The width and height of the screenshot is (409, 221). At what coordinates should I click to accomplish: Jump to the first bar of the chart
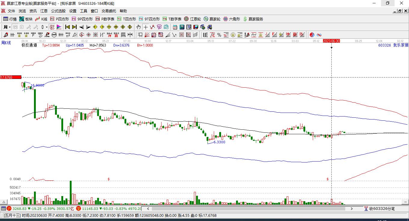(x=68, y=27)
